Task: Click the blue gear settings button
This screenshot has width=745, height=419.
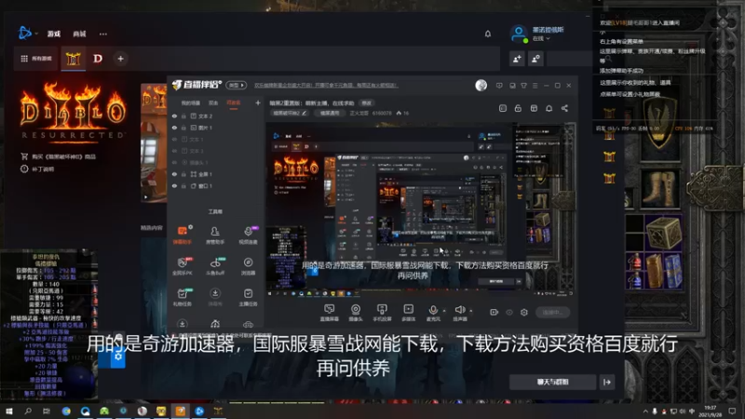Action: (x=118, y=357)
